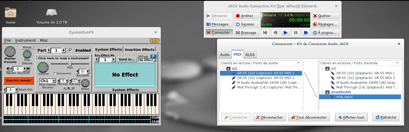Click the Send to... button
Viewport: 409px width, 132px height.
[x=127, y=59]
